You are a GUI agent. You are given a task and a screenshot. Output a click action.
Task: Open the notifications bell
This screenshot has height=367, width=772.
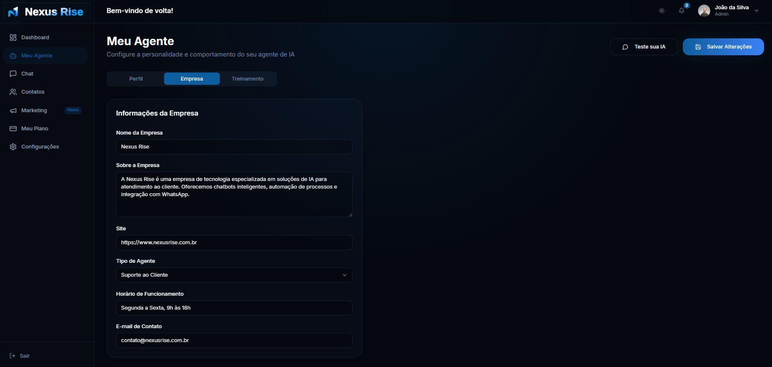coord(682,11)
